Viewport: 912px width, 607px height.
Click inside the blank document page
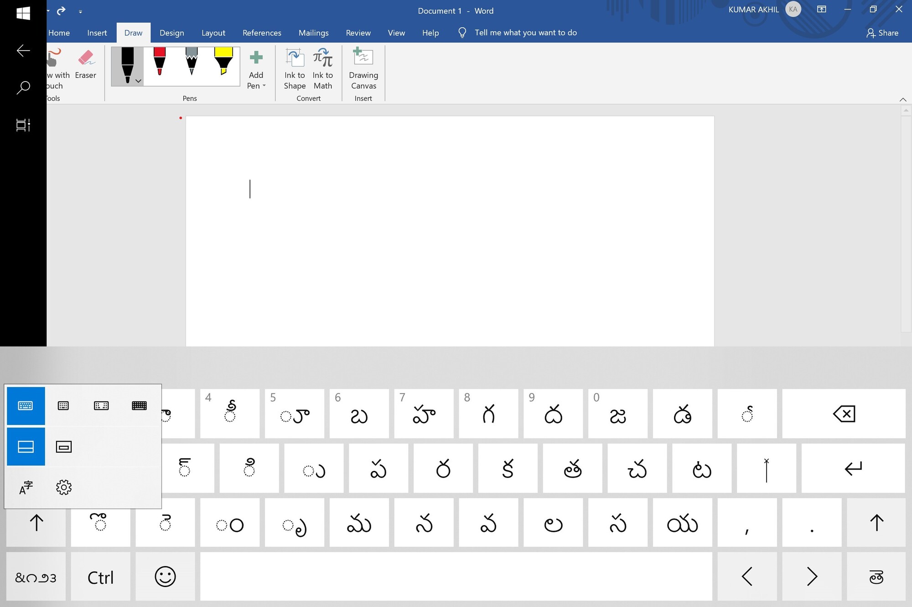tap(450, 231)
